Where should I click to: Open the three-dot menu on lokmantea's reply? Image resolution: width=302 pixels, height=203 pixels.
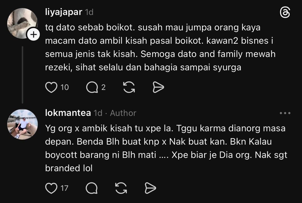coord(285,113)
